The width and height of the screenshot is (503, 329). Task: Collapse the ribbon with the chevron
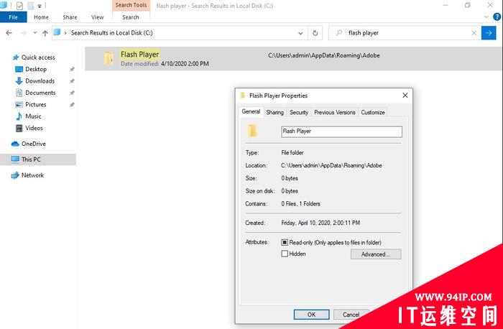point(486,17)
